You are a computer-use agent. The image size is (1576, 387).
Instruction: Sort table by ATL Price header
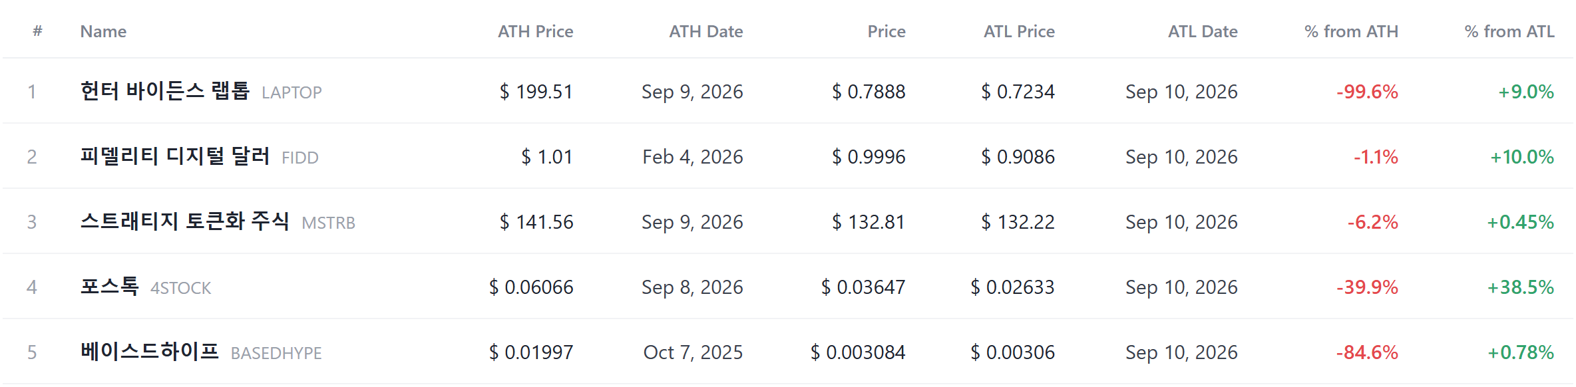[x=1019, y=31]
